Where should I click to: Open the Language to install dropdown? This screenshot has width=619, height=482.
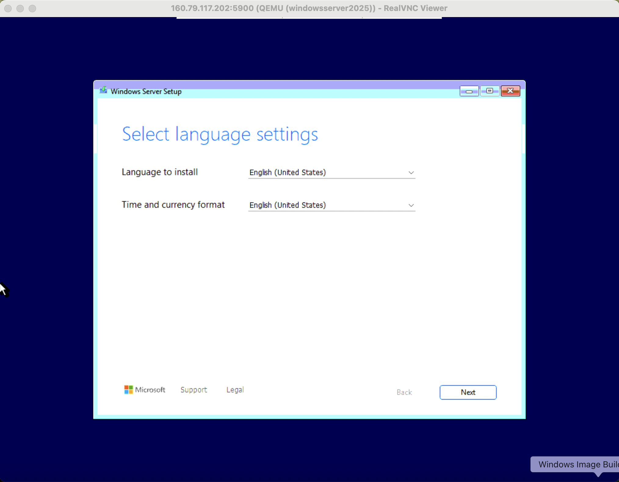click(331, 172)
